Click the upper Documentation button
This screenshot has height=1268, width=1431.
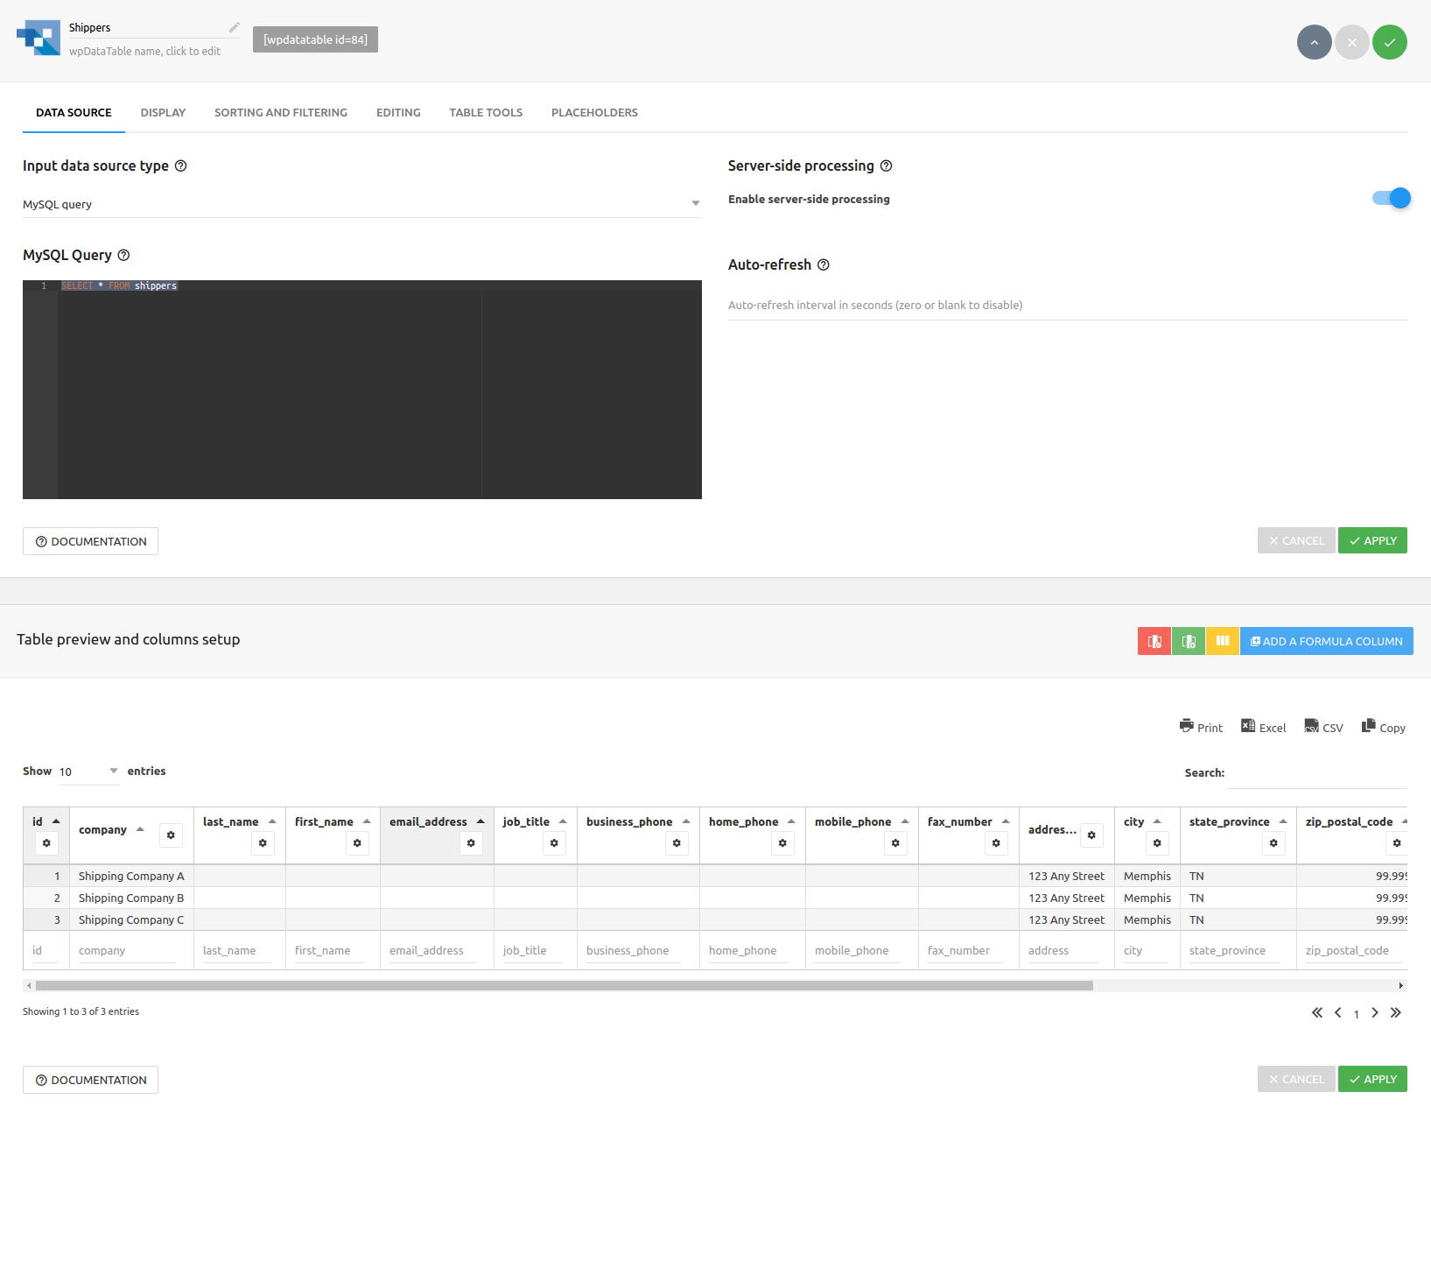coord(90,541)
